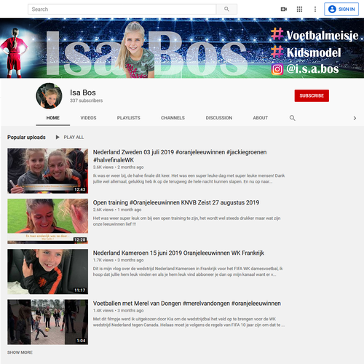Click the Isa Bos channel avatar

click(x=50, y=95)
